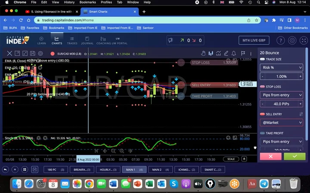Open the @Market sell entry dropdown

point(282,123)
